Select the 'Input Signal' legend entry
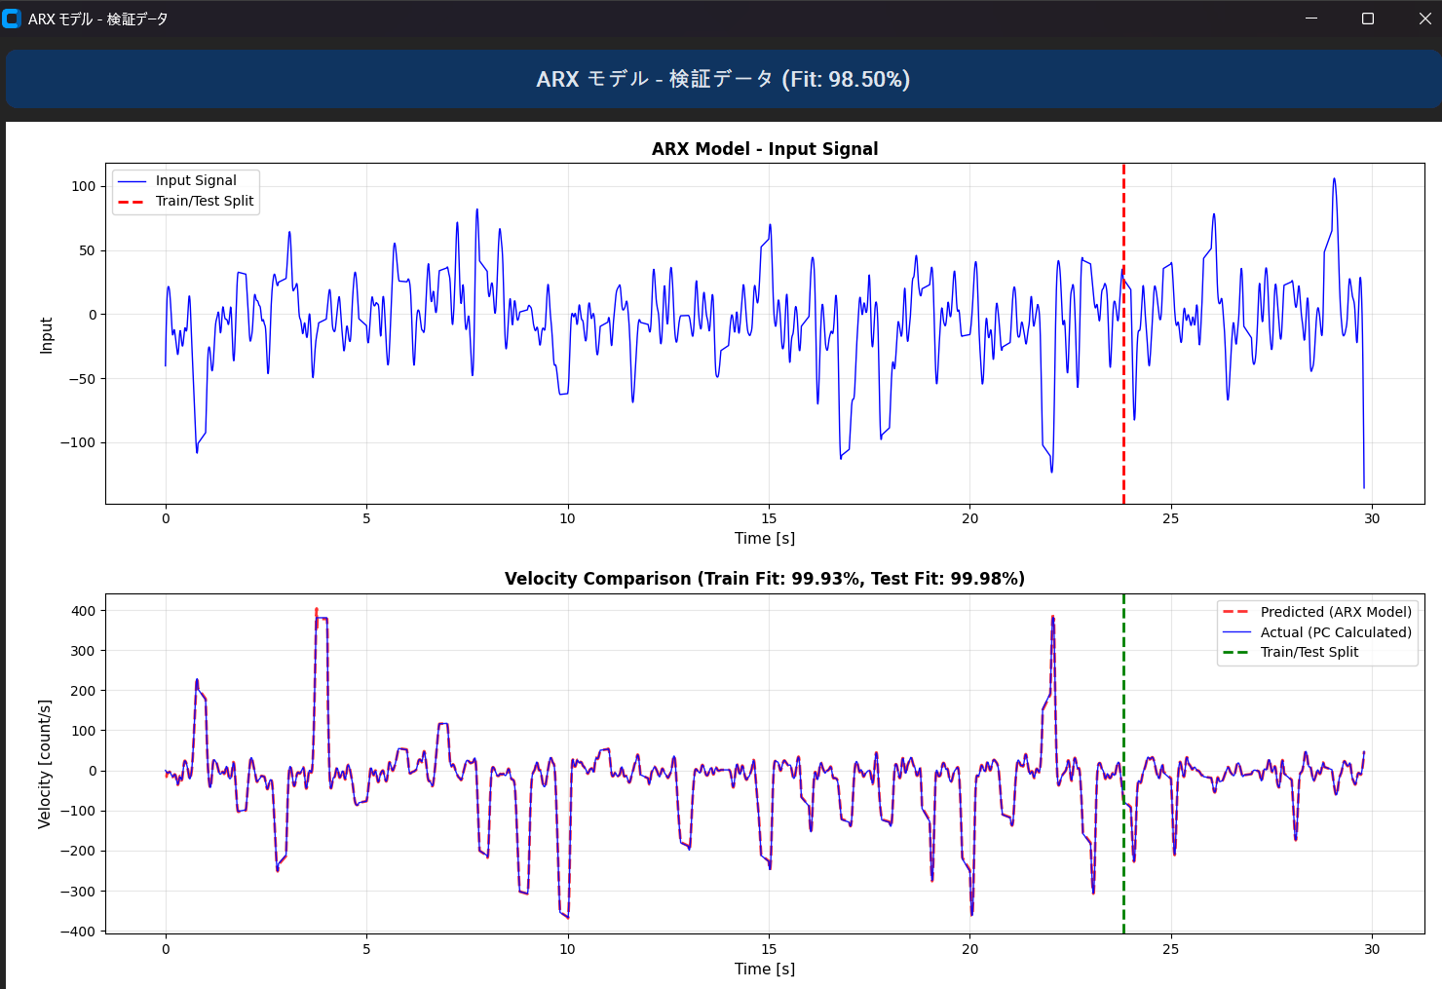Screen dimensions: 1442x989 point(196,181)
